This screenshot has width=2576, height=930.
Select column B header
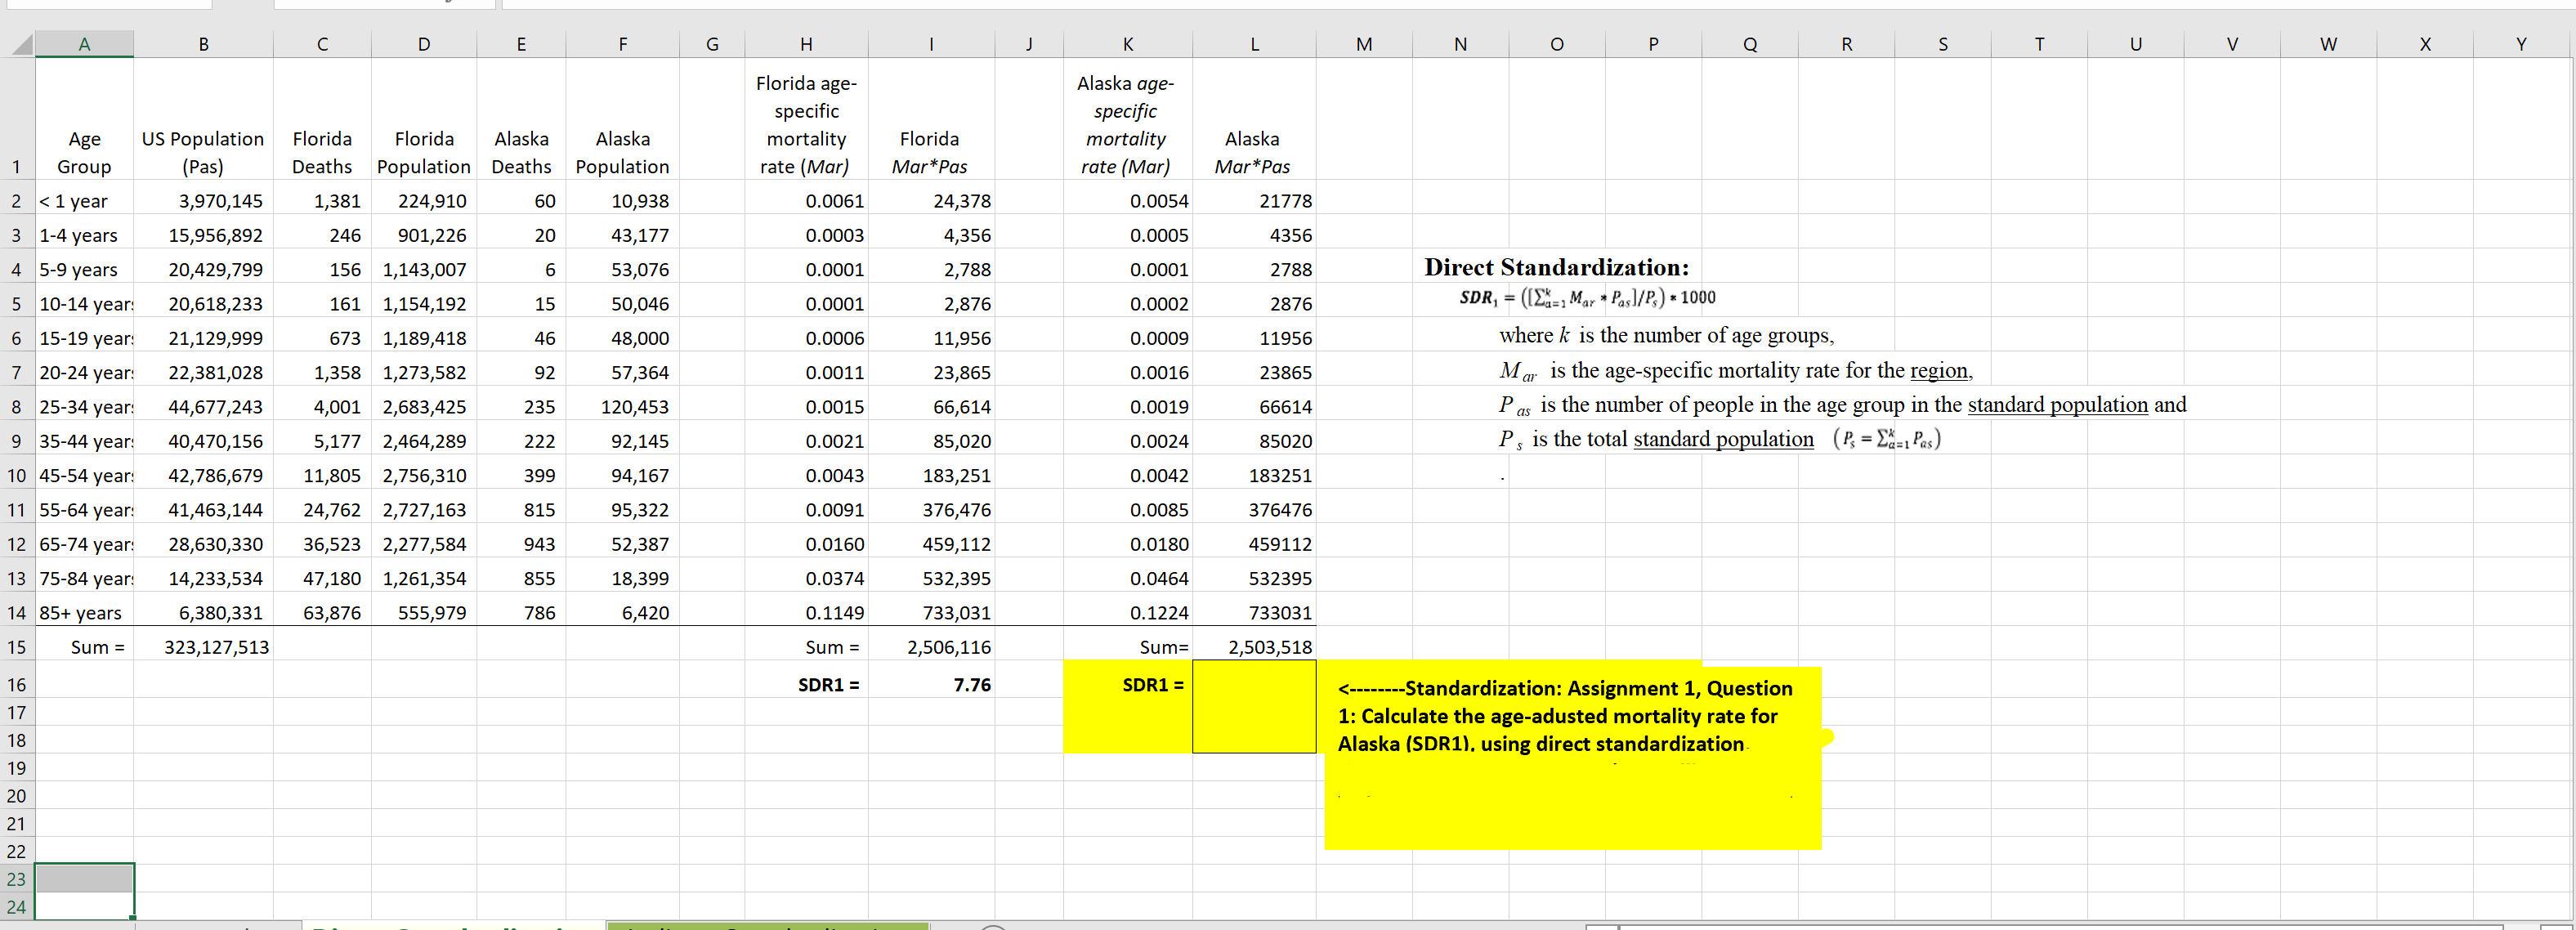click(203, 43)
